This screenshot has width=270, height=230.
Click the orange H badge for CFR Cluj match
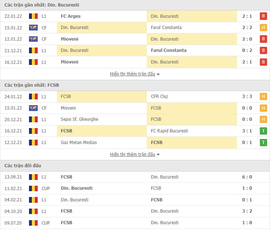coord(263,96)
